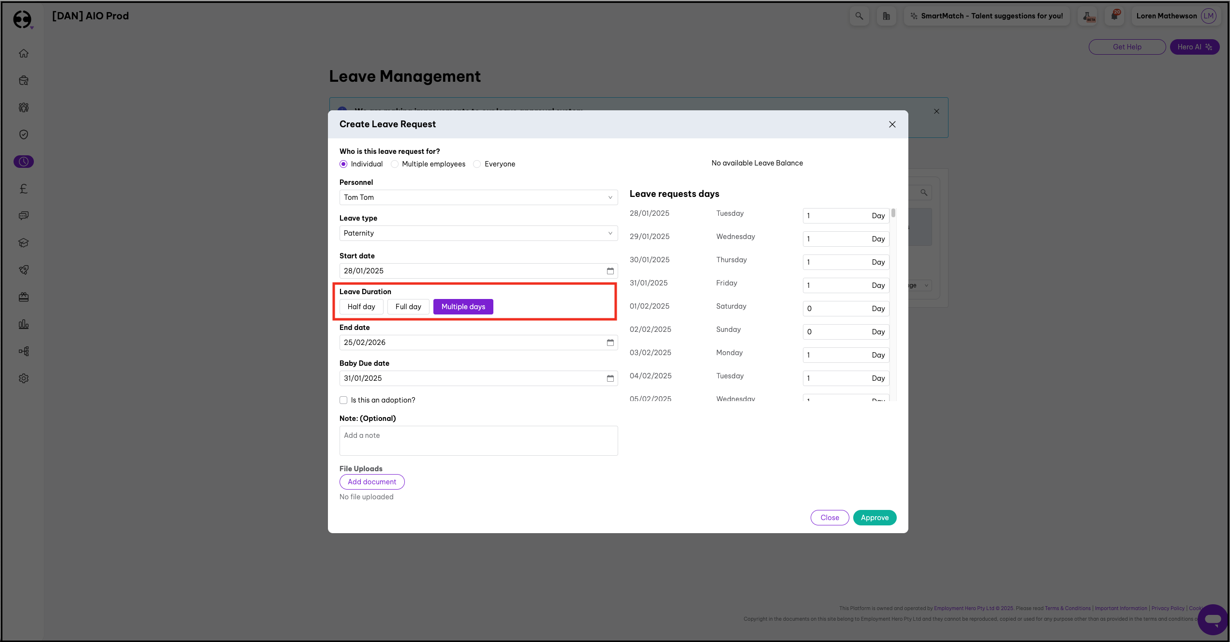Click the leave request days scrollbar
Image resolution: width=1230 pixels, height=642 pixels.
(x=893, y=213)
